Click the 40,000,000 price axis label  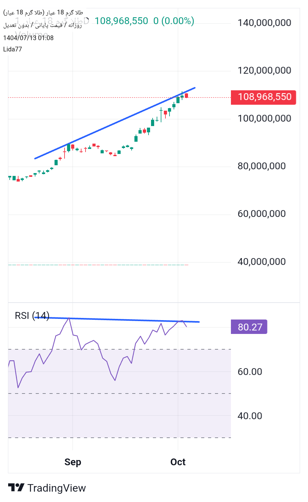[x=261, y=262]
